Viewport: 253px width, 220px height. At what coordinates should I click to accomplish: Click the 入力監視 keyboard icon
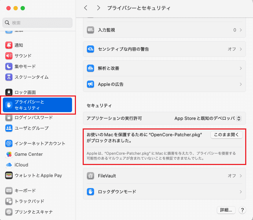tap(90, 30)
